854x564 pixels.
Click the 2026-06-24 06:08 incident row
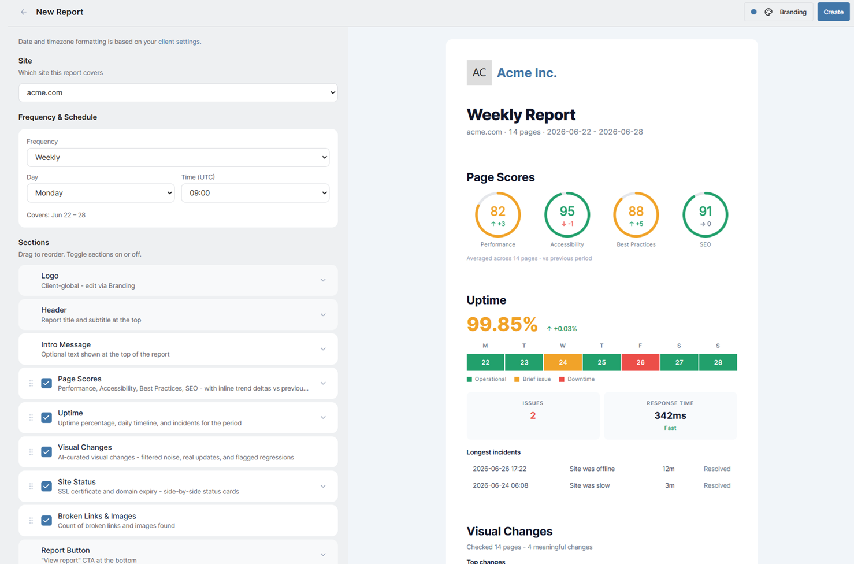click(x=601, y=485)
